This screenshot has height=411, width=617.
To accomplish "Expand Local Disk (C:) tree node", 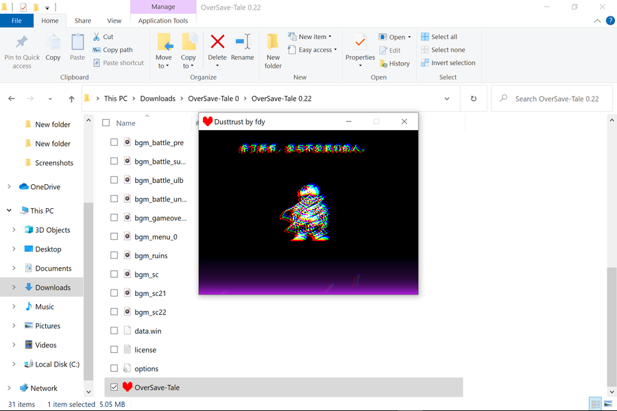I will (x=14, y=364).
